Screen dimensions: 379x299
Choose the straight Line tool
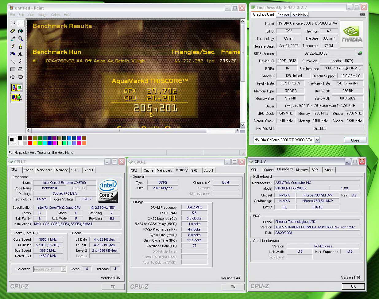tap(13, 62)
